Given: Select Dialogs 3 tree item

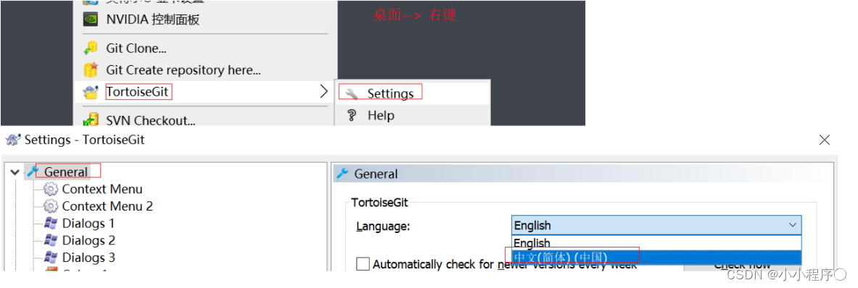Looking at the screenshot, I should click(x=88, y=257).
